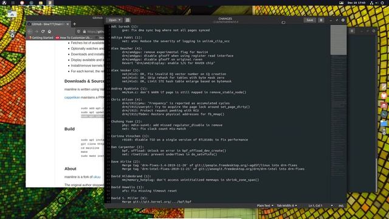Open the How To Customize Ub... bookmark
The width and height of the screenshot is (389, 219).
73,38
